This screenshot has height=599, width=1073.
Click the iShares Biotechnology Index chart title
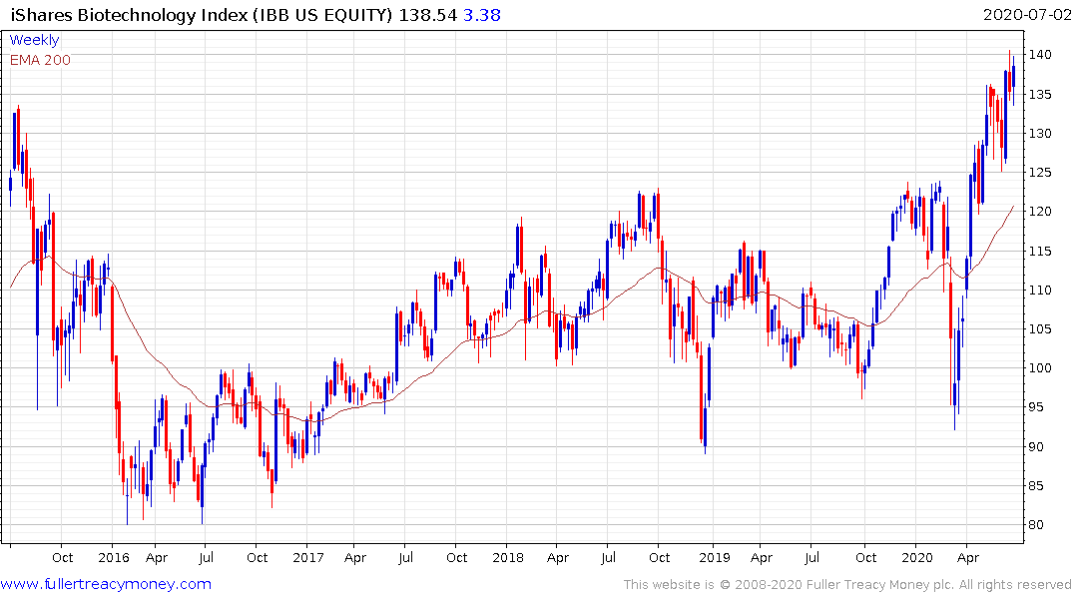coord(202,15)
